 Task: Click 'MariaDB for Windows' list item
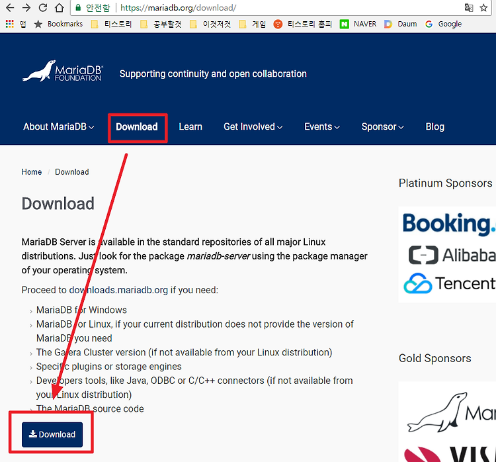(81, 310)
